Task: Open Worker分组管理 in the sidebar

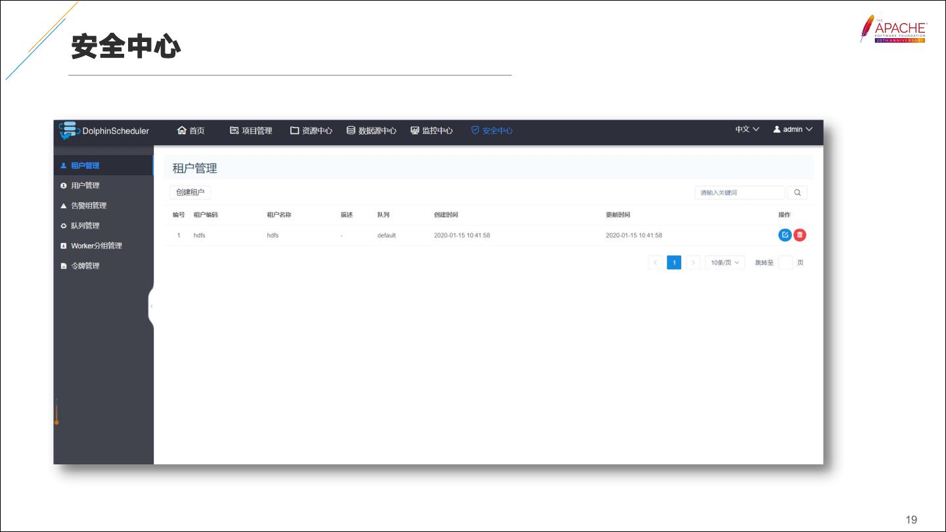Action: (96, 246)
